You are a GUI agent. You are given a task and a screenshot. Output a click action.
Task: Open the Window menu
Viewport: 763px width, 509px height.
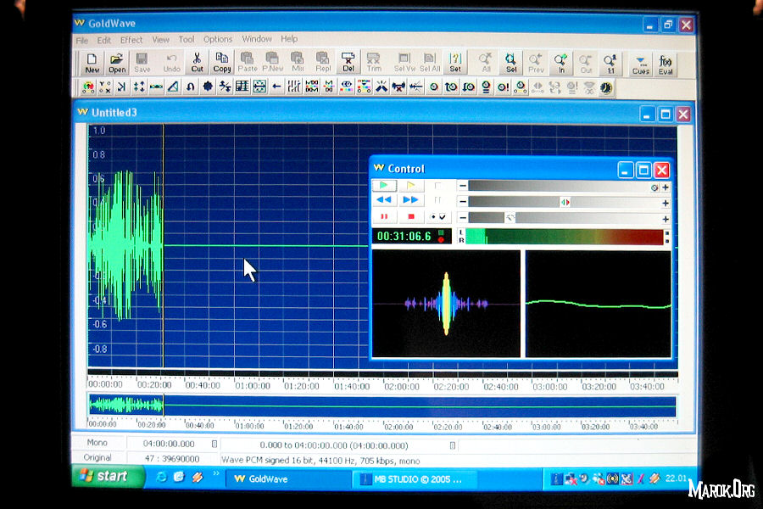(256, 39)
